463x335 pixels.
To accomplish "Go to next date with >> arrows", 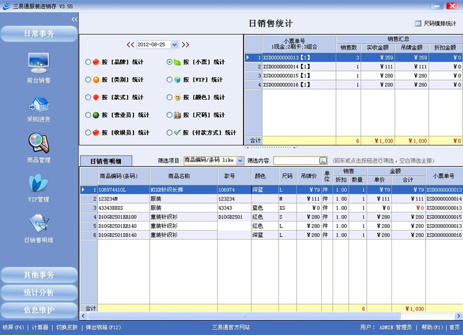I will pos(186,44).
